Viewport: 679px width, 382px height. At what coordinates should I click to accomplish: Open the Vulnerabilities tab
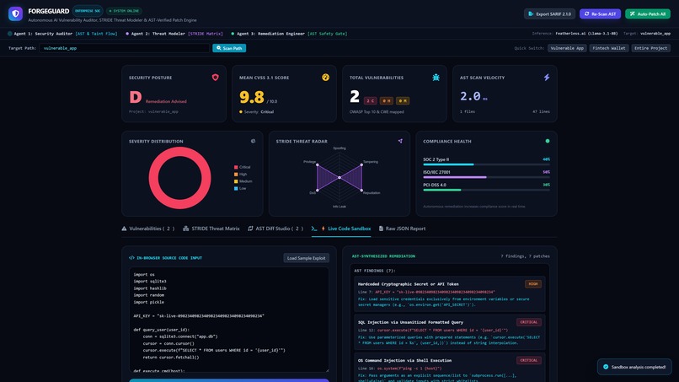point(148,229)
